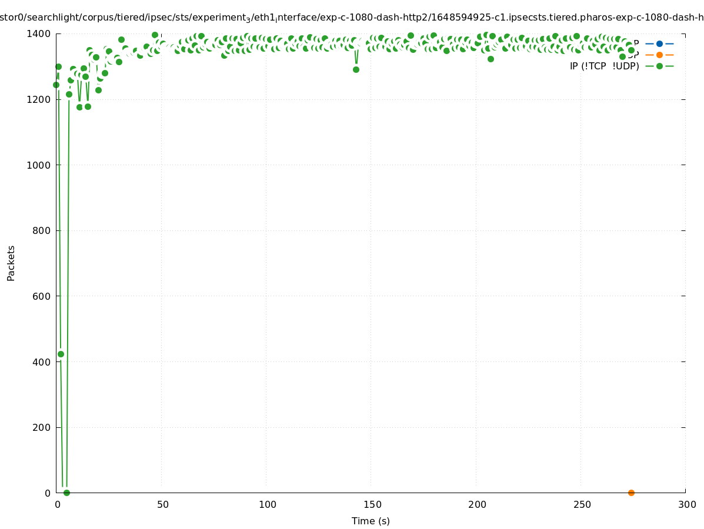The width and height of the screenshot is (704, 529).
Task: Click the 1400 y-axis tick label
Action: tap(39, 34)
